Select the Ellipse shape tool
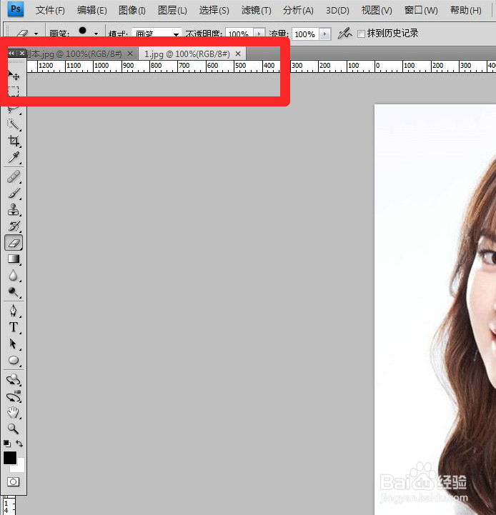This screenshot has width=496, height=515. (14, 360)
